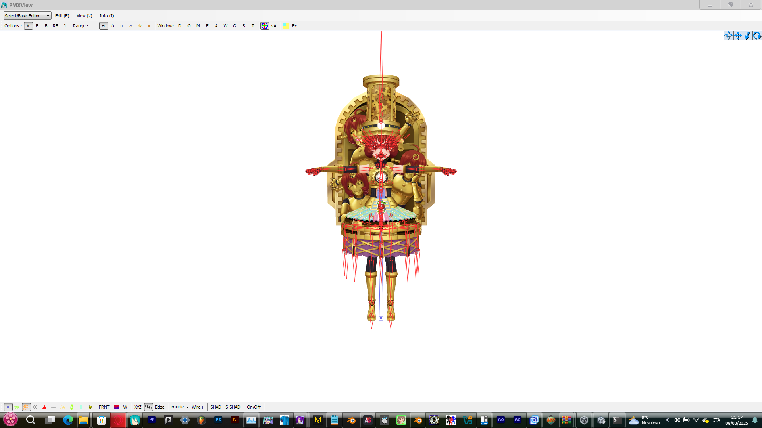Click the rotate-view navigation icon
The width and height of the screenshot is (762, 428).
[757, 36]
